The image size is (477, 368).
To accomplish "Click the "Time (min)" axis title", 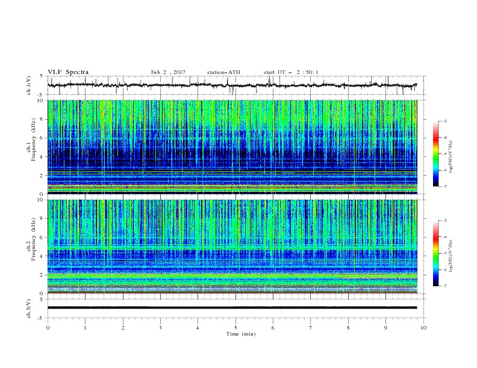I will (x=241, y=334).
